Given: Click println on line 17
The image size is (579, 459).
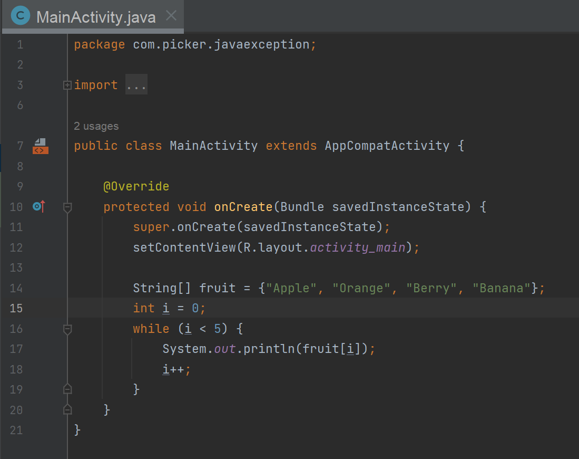Looking at the screenshot, I should [269, 349].
